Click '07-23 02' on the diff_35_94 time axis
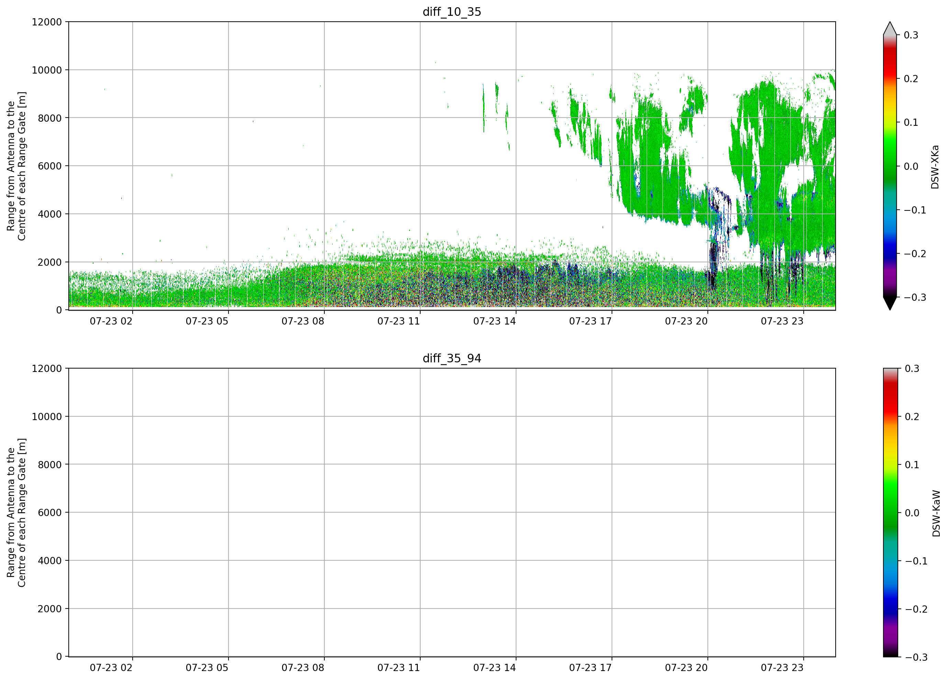This screenshot has height=680, width=948. click(x=111, y=668)
